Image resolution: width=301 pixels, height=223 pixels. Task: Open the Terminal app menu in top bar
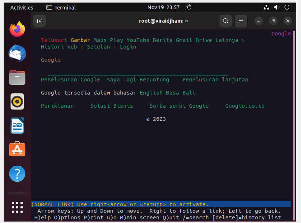click(x=61, y=7)
